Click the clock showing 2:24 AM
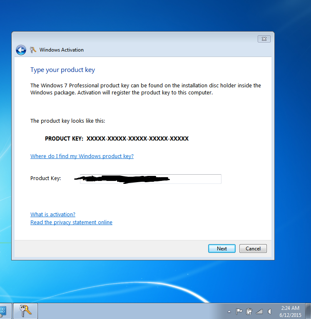The width and height of the screenshot is (311, 319). click(290, 312)
